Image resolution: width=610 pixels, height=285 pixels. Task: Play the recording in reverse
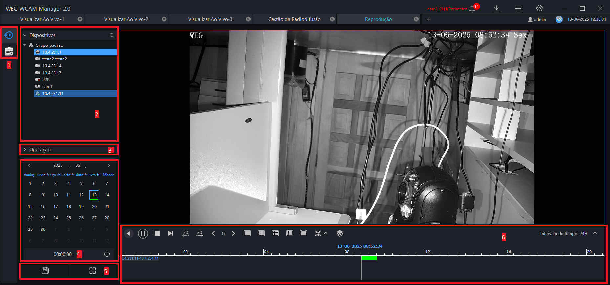point(129,233)
